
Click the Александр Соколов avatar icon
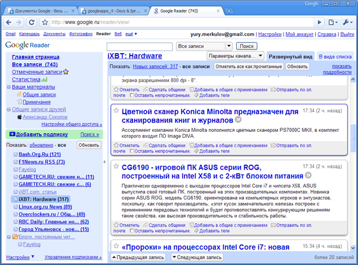[20, 117]
